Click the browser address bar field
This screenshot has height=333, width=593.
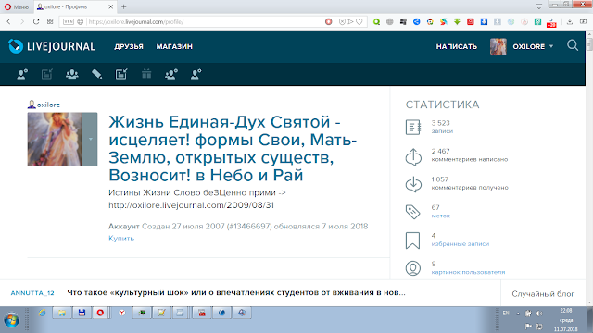204,21
